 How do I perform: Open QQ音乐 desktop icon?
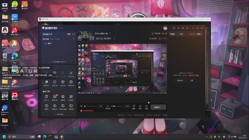tap(15, 5)
